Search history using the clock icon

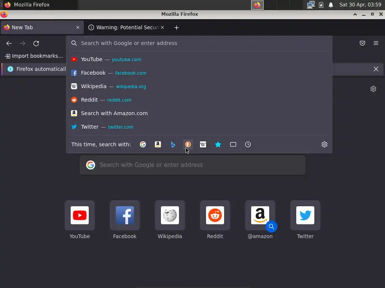(248, 144)
